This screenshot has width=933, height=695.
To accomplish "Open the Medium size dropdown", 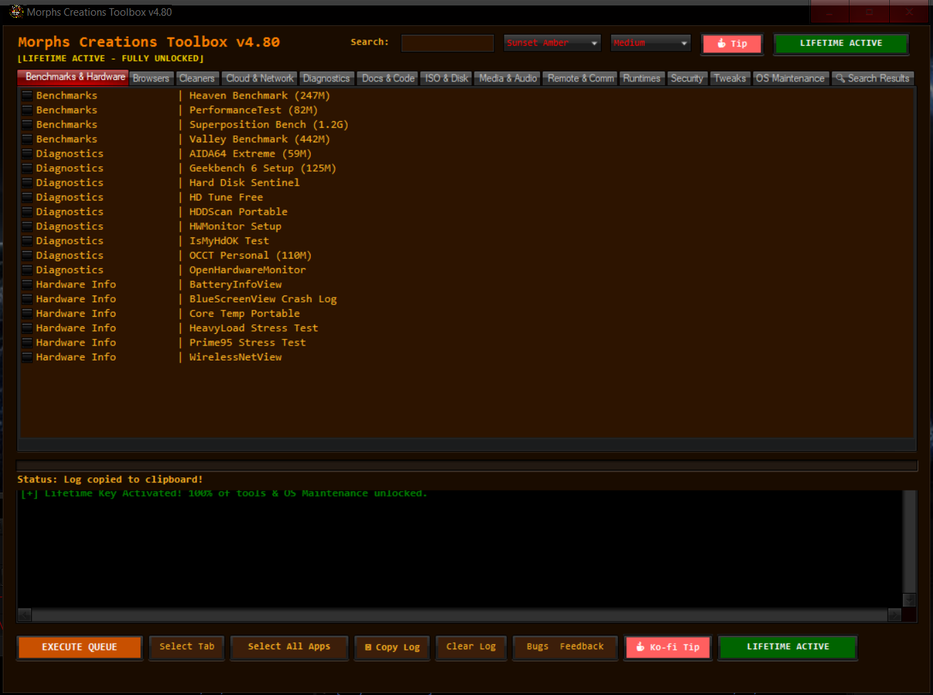I will [650, 43].
